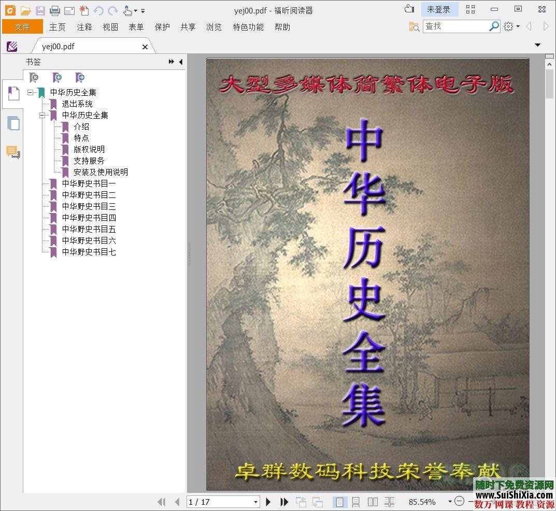This screenshot has height=511, width=556.
Task: Switch to the 视图 ribbon tab
Action: pos(110,27)
